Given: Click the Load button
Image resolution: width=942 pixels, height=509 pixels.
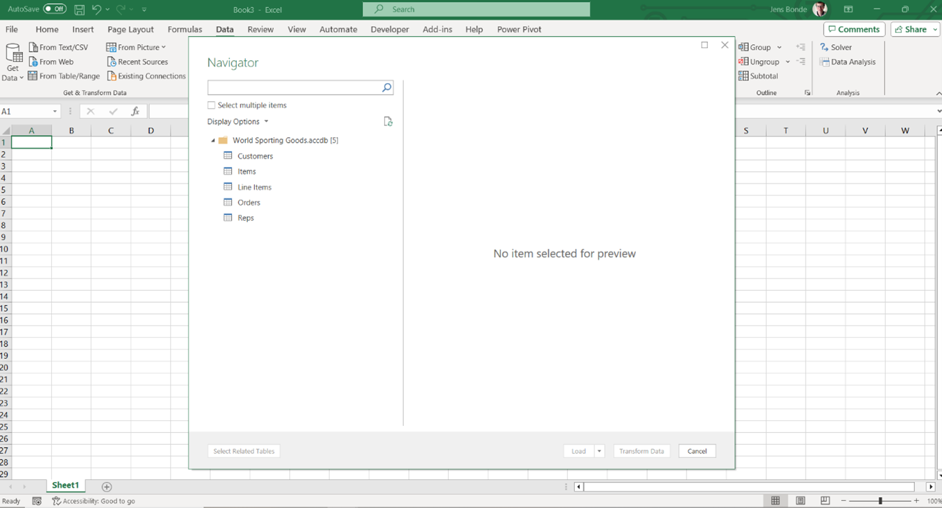Looking at the screenshot, I should pos(578,451).
